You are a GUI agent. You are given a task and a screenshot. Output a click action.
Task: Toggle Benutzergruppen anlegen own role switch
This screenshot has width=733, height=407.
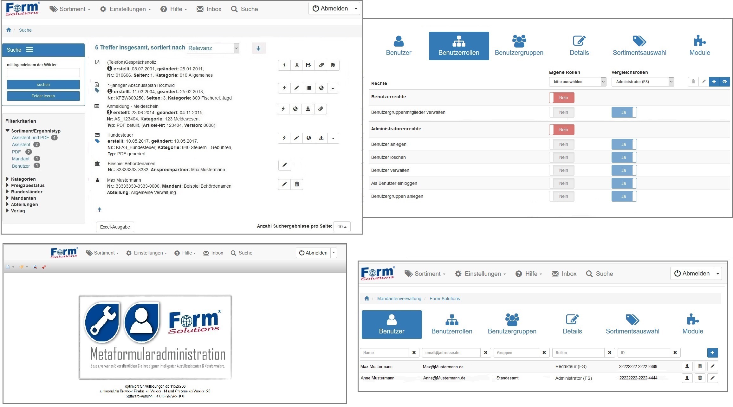pos(561,196)
